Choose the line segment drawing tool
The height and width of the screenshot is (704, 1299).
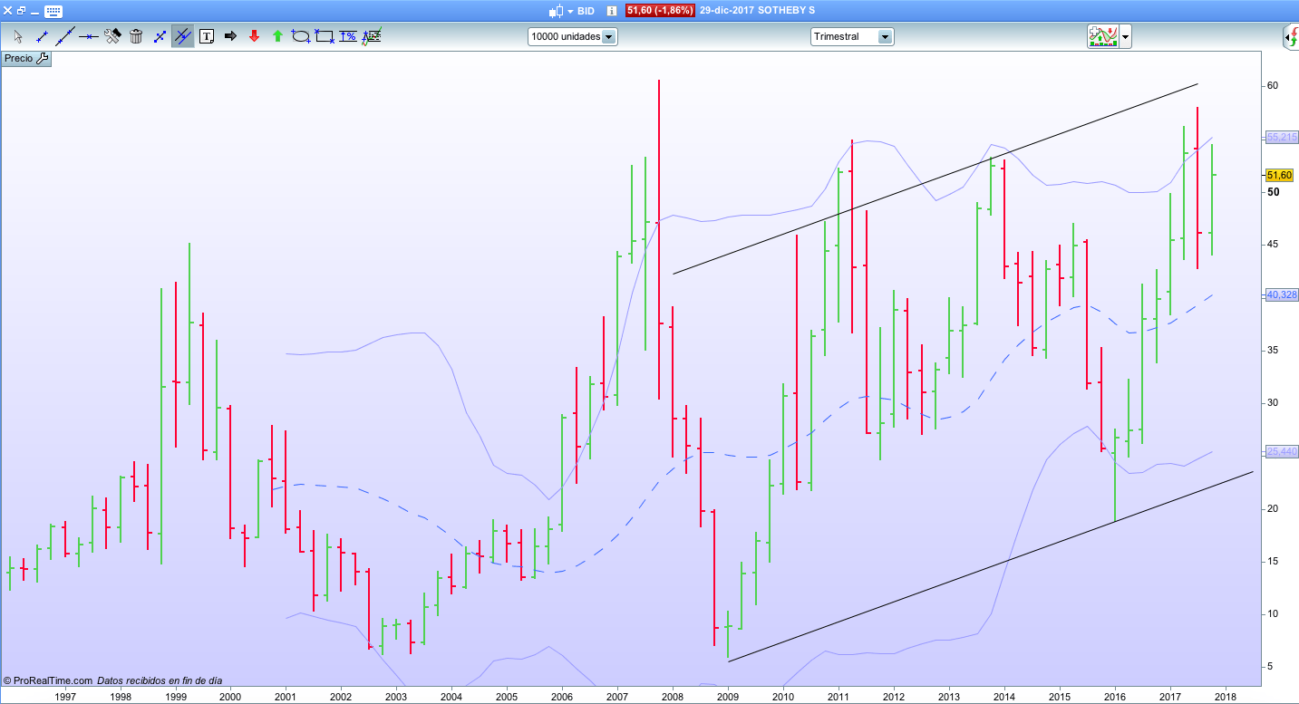click(41, 36)
